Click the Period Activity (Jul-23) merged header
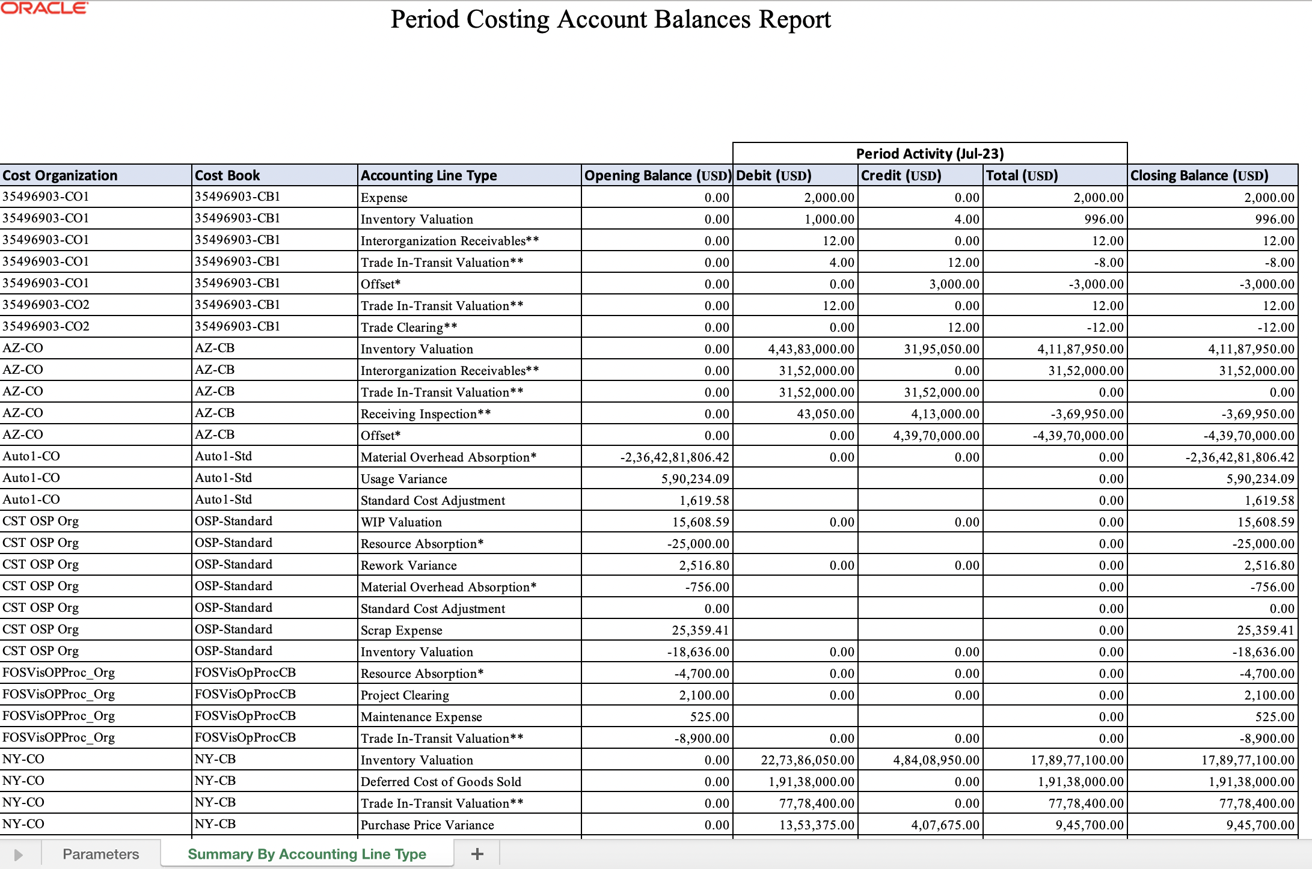The image size is (1312, 869). point(930,154)
